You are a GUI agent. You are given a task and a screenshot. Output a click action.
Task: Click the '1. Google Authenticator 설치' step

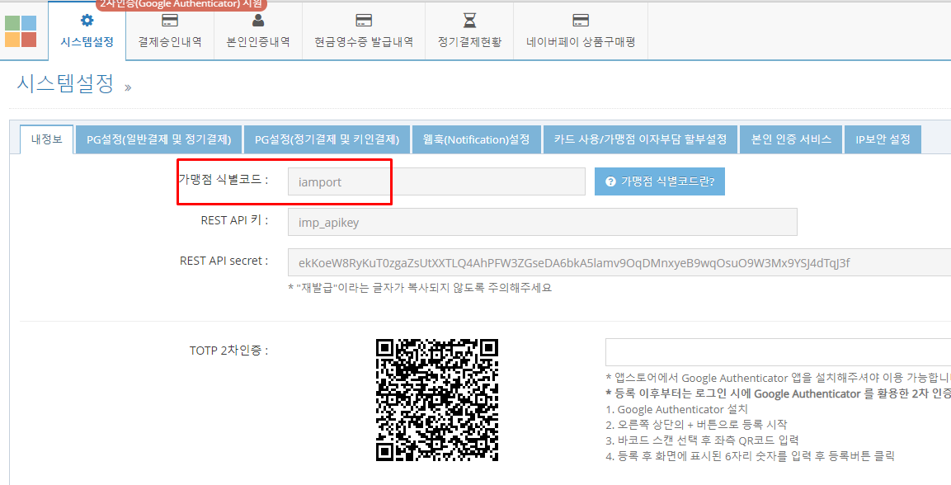click(676, 409)
